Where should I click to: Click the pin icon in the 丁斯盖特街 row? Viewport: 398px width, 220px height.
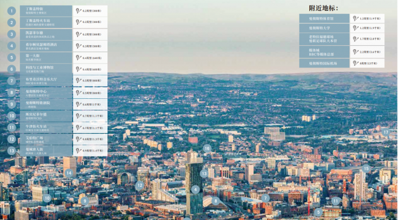78,11
